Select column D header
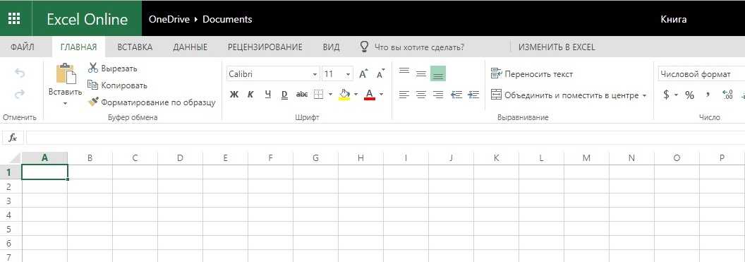 [x=180, y=158]
